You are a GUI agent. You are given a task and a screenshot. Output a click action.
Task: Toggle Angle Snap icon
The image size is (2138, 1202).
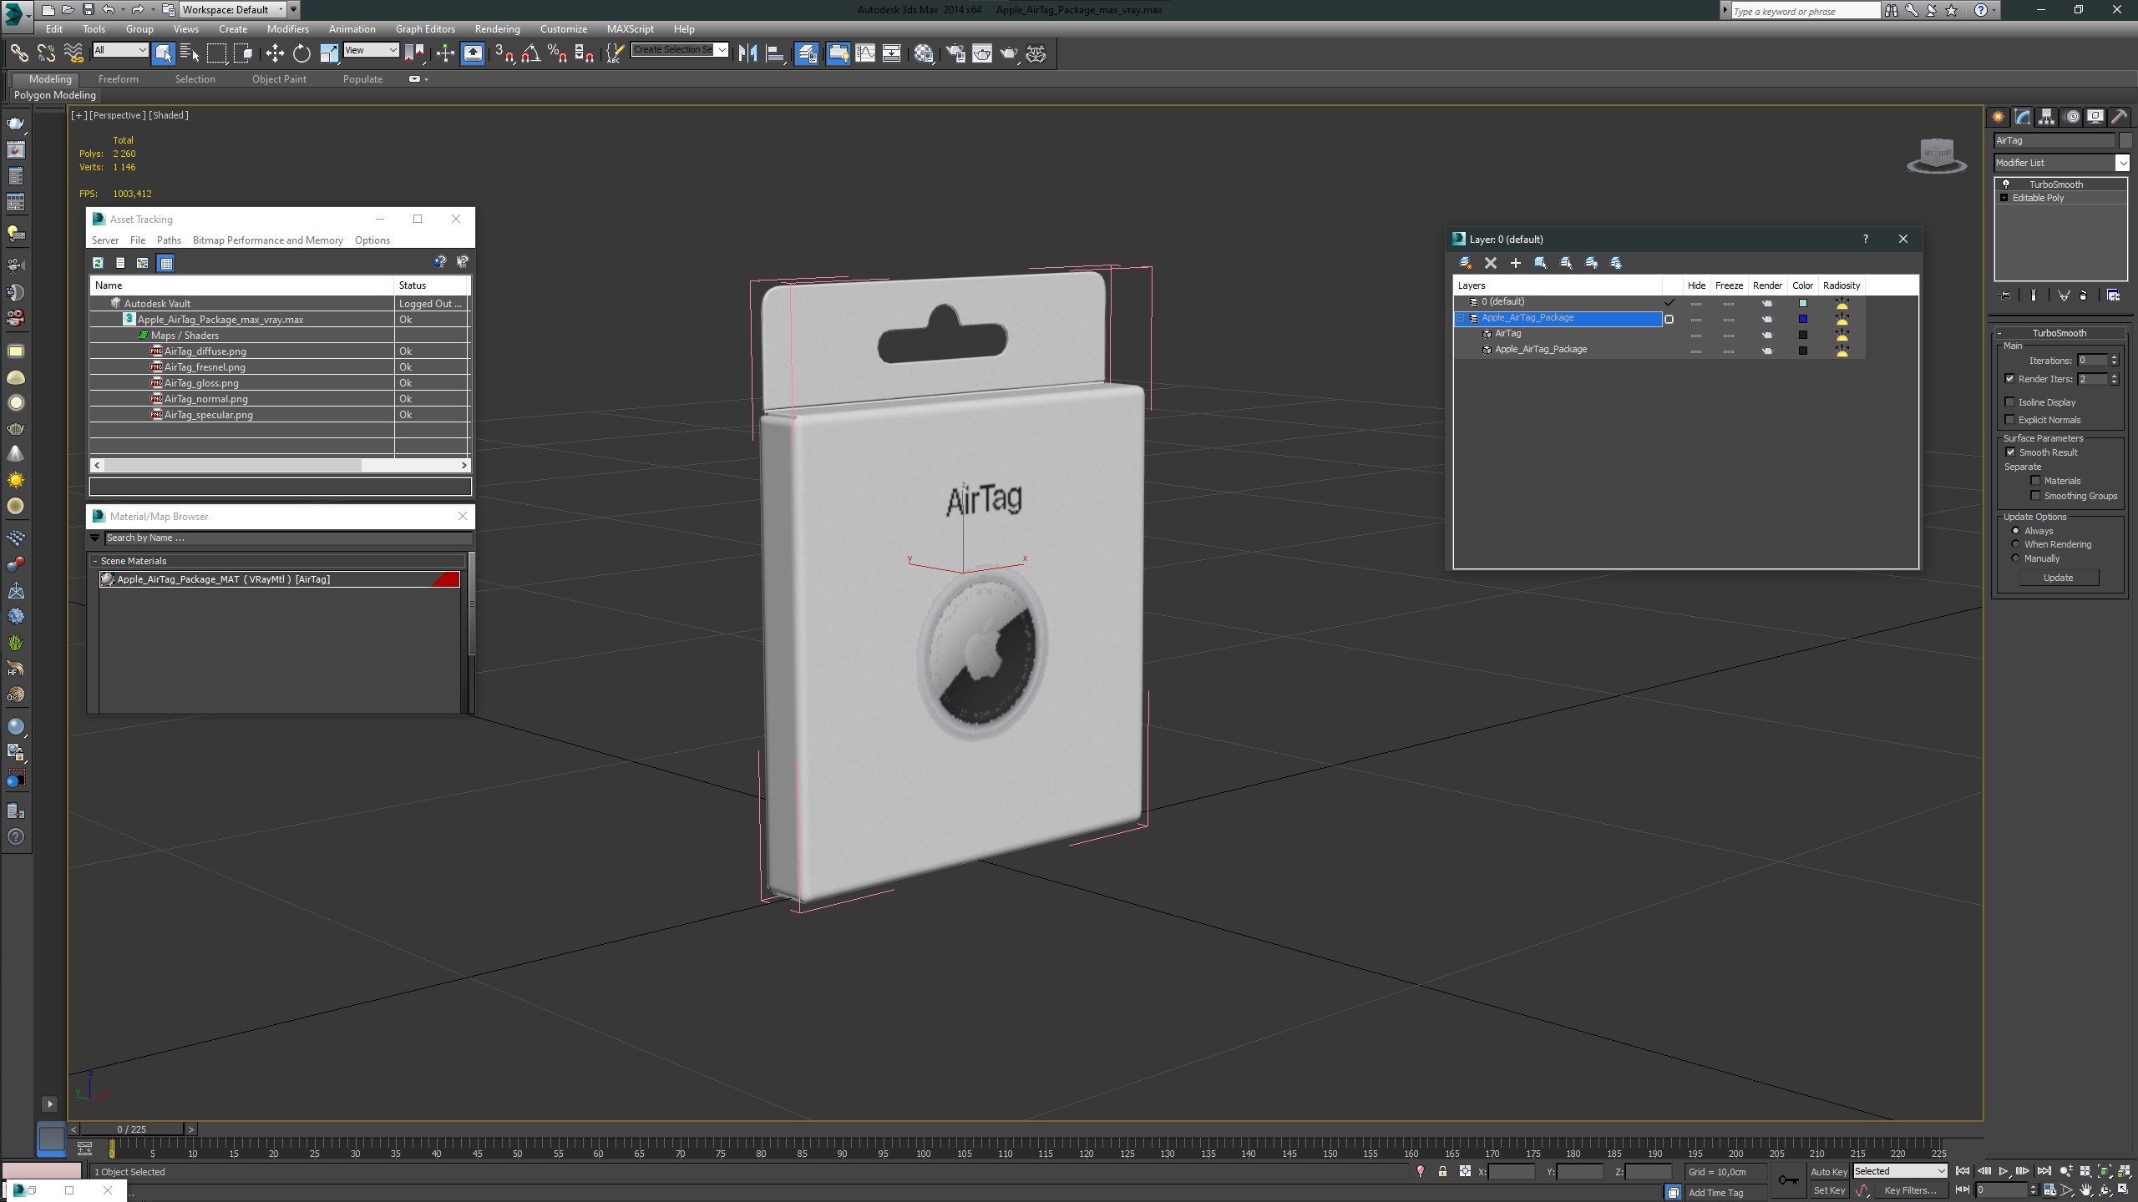coord(531,53)
